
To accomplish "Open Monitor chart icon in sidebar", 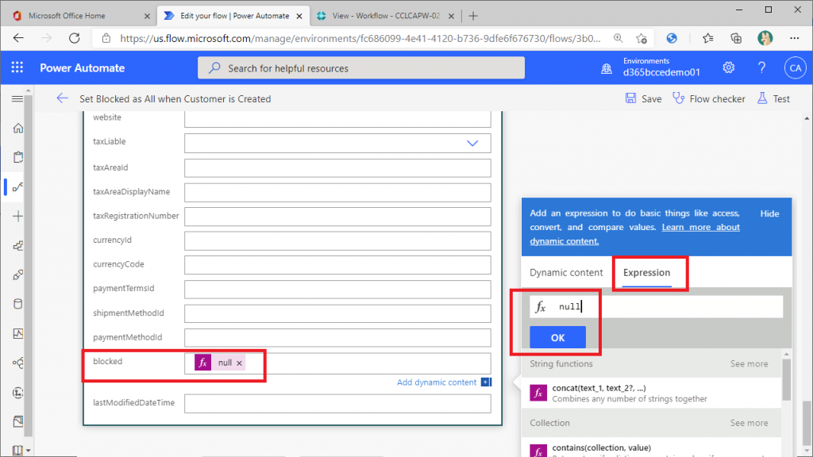I will point(18,334).
